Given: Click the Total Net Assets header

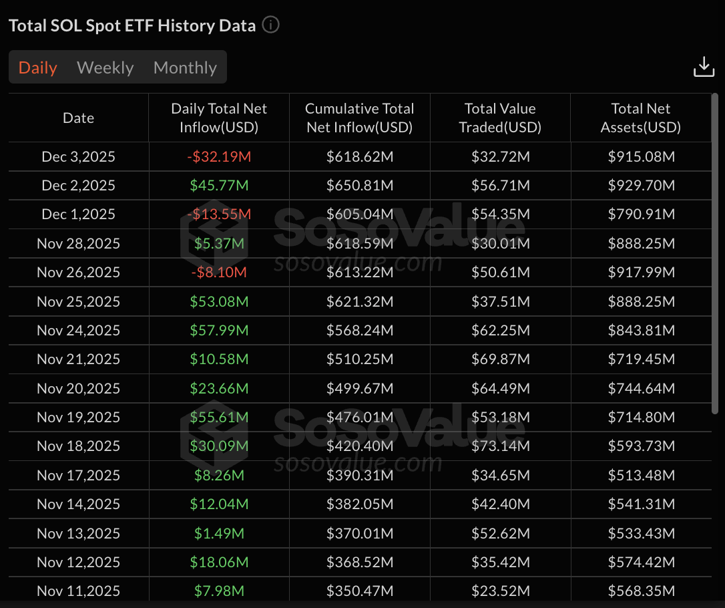Looking at the screenshot, I should pyautogui.click(x=641, y=118).
